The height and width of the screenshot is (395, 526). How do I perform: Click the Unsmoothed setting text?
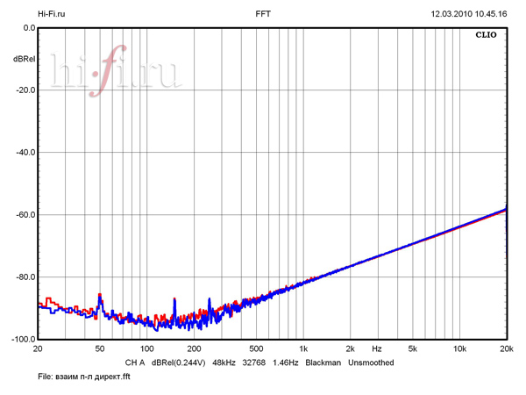click(x=371, y=363)
